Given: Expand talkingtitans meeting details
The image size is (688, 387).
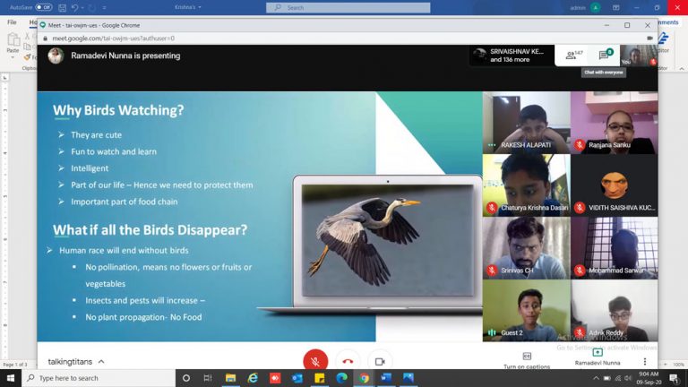Looking at the screenshot, I should [77, 361].
